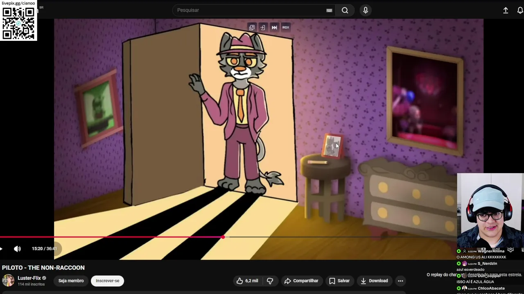Mute the video volume
524x294 pixels.
click(17, 249)
